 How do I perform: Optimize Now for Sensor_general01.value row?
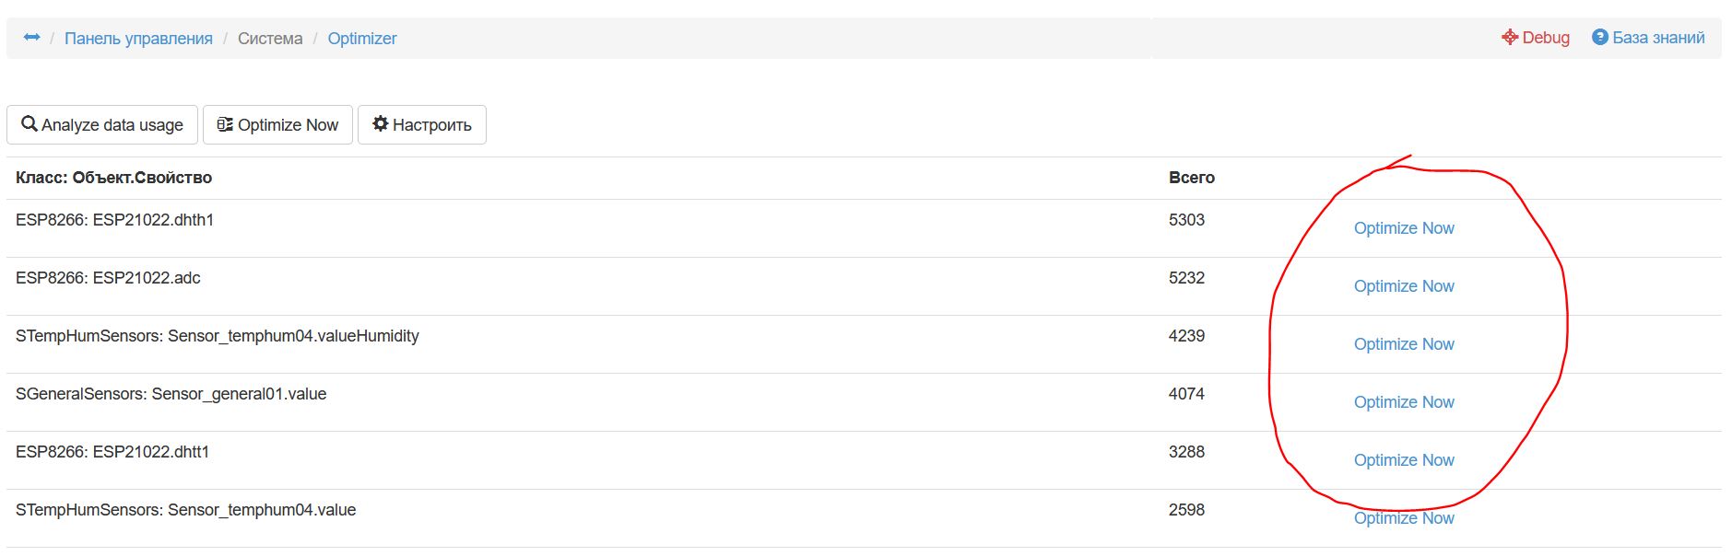point(1403,402)
